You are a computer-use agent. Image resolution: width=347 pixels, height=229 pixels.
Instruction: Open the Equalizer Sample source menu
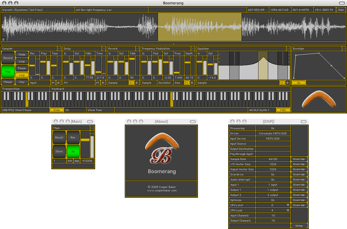click(238, 83)
